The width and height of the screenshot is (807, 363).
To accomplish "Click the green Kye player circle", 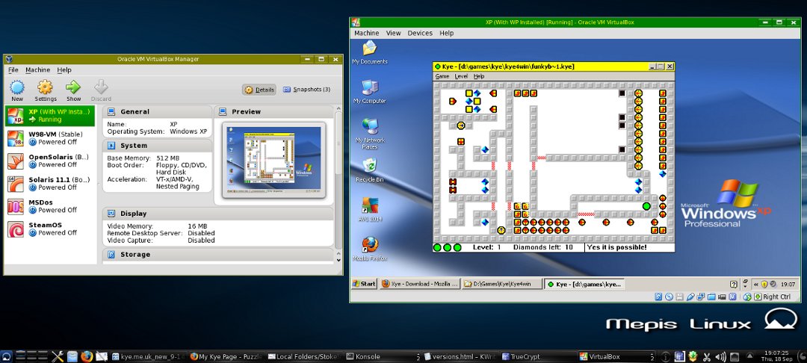I will click(x=646, y=206).
